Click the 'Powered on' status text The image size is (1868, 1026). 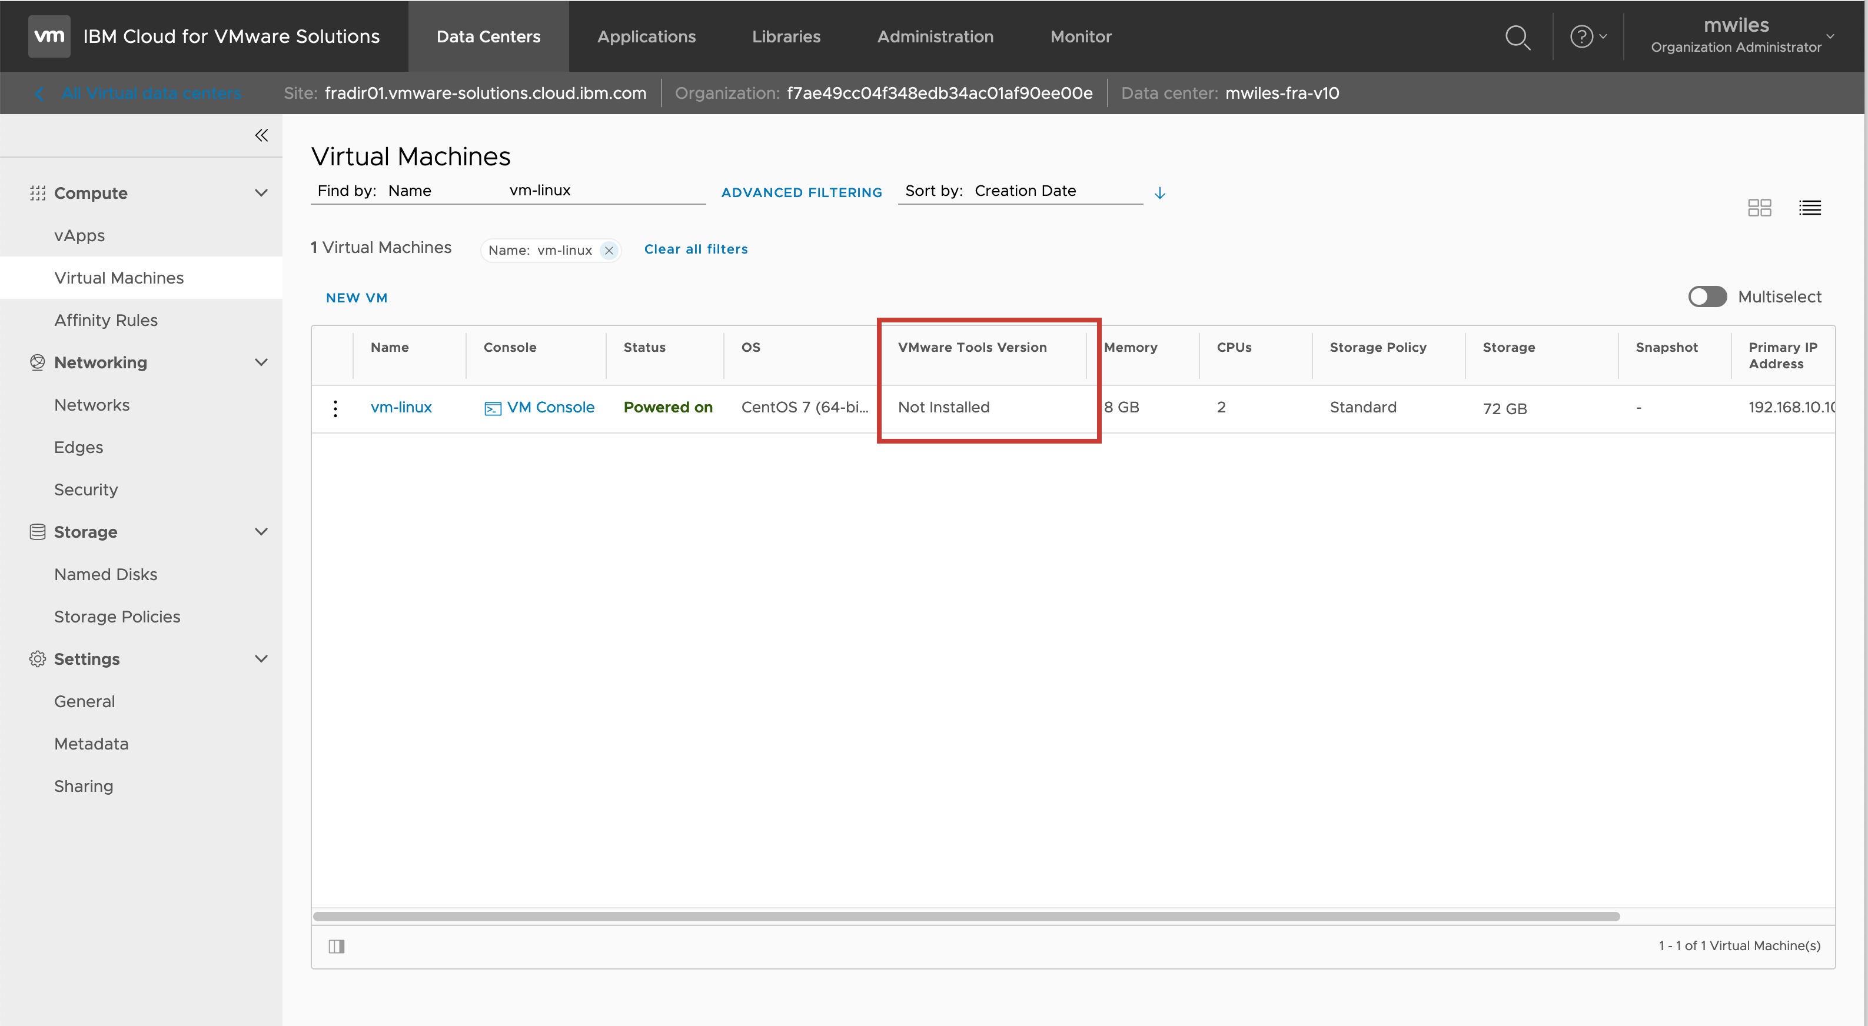[668, 408]
